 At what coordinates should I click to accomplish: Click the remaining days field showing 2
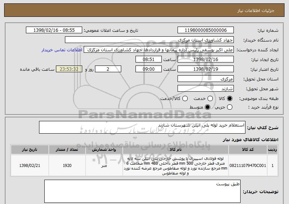pyautogui.click(x=108, y=69)
